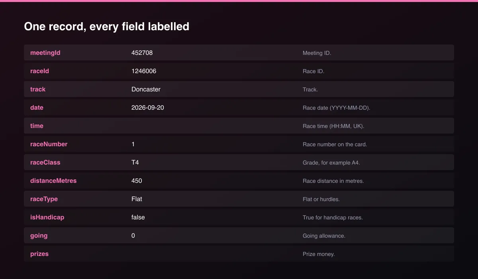The image size is (478, 279).
Task: Click the date value 2026-09-20
Action: 148,107
